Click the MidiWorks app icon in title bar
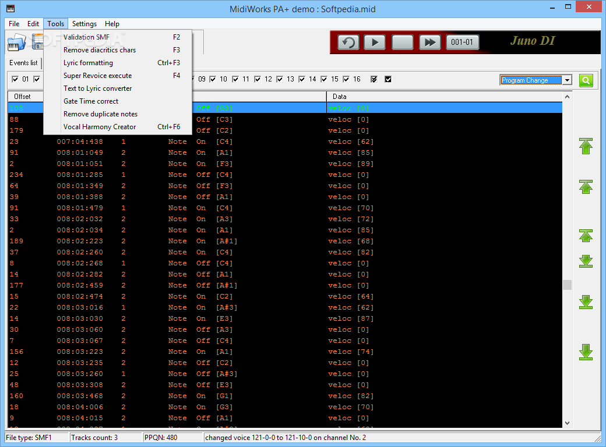 click(x=10, y=8)
